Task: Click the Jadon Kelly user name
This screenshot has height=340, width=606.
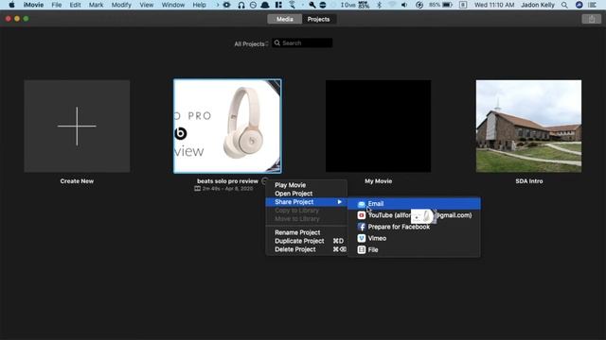Action: 538,5
